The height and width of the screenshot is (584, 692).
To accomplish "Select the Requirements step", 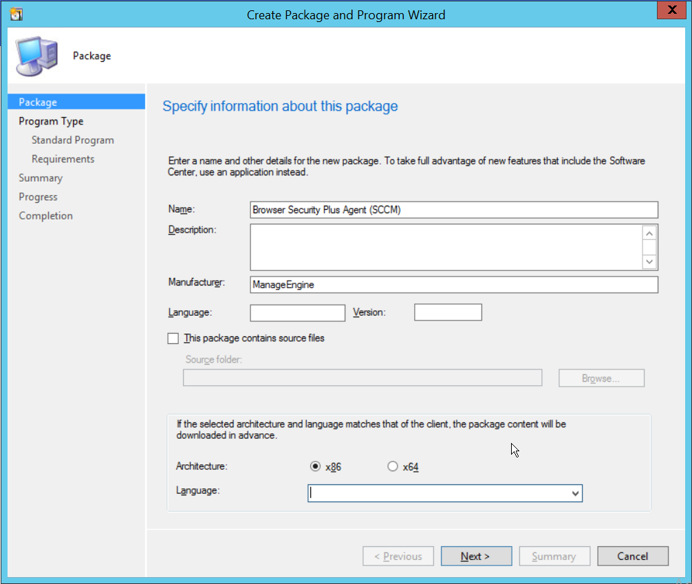I will [x=63, y=159].
